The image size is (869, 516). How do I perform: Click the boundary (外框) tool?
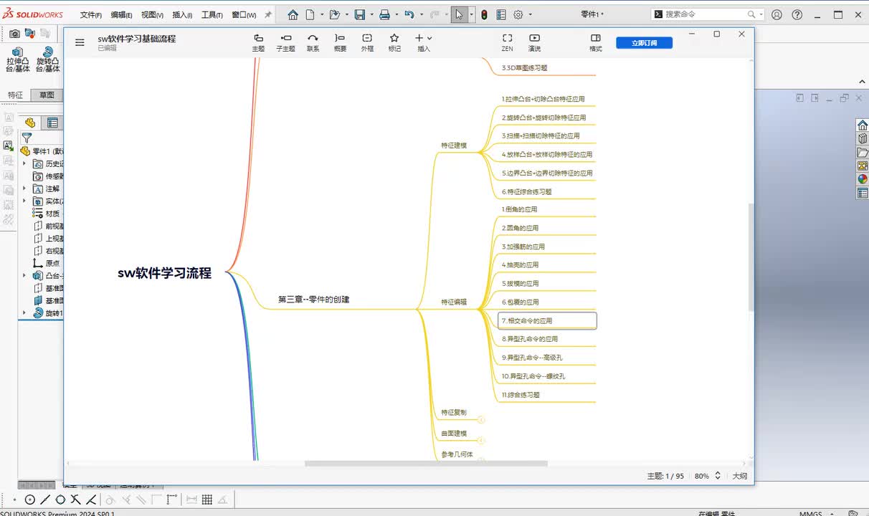(x=367, y=43)
